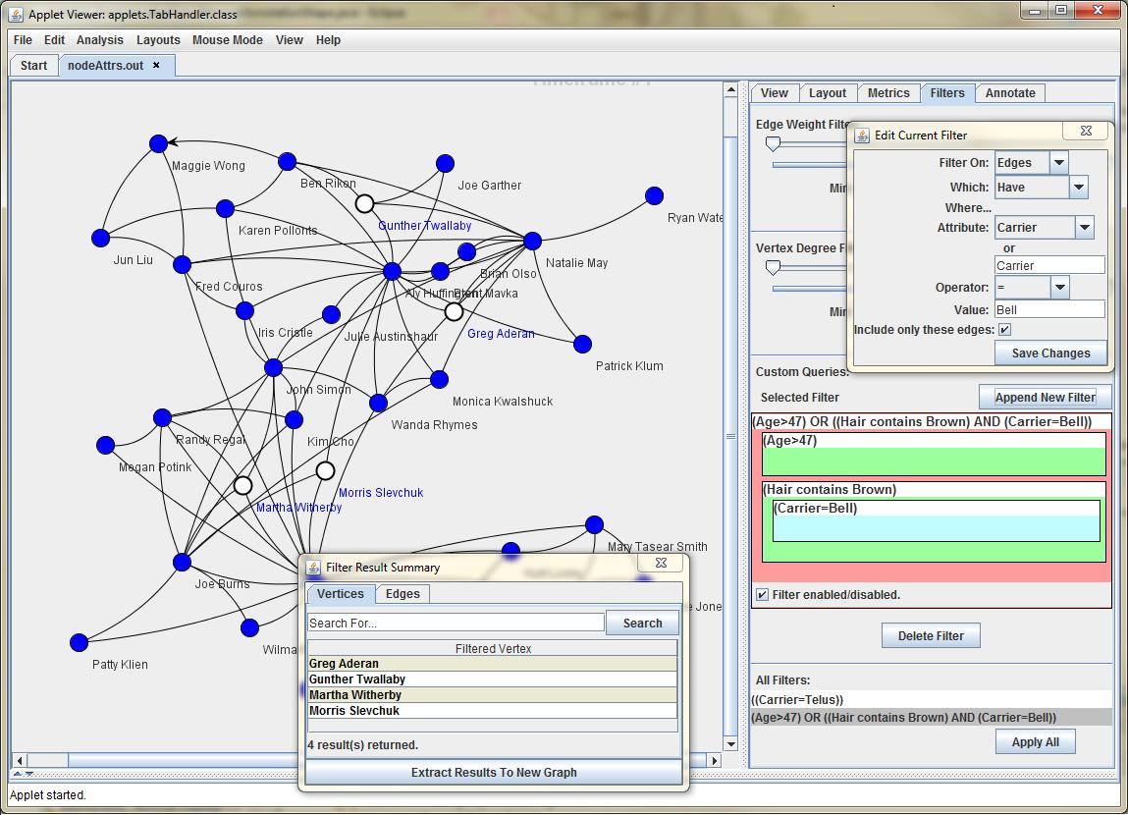The height and width of the screenshot is (815, 1128).
Task: Open the Which dropdown showing Have
Action: point(1078,187)
